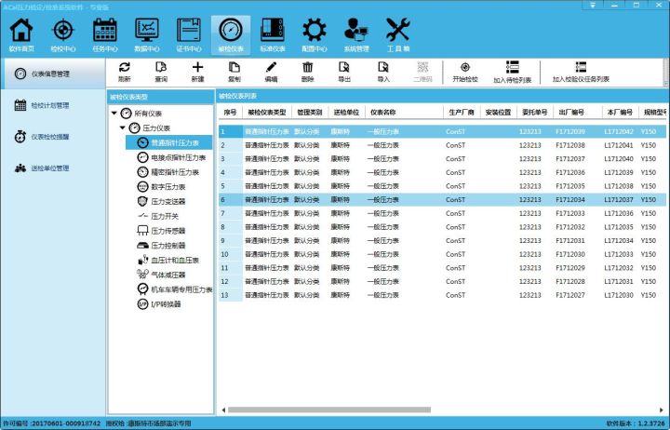The height and width of the screenshot is (430, 670).
Task: Open the 配置中心 gear icon
Action: coord(315,34)
